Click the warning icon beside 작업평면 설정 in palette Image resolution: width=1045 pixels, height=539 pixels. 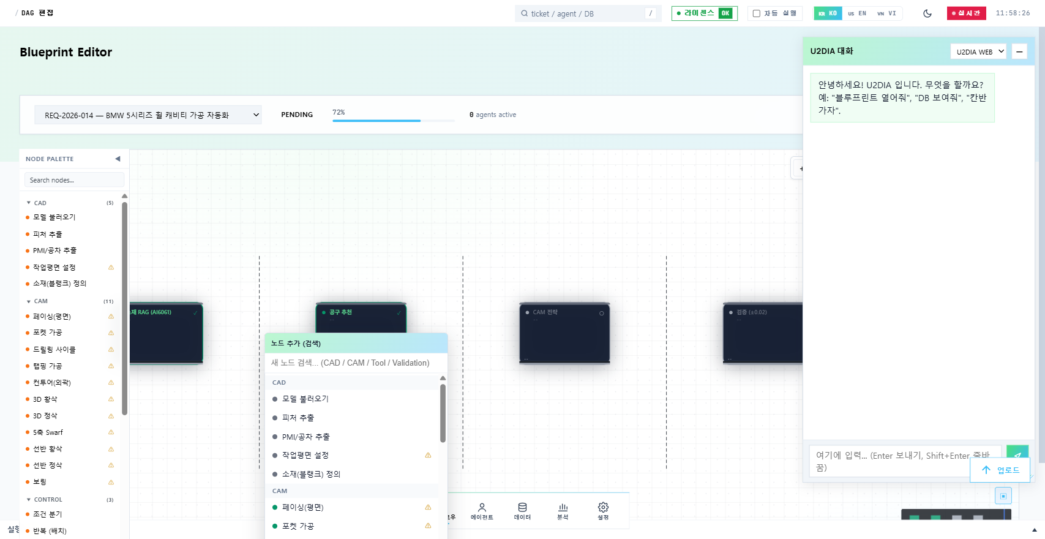[111, 267]
